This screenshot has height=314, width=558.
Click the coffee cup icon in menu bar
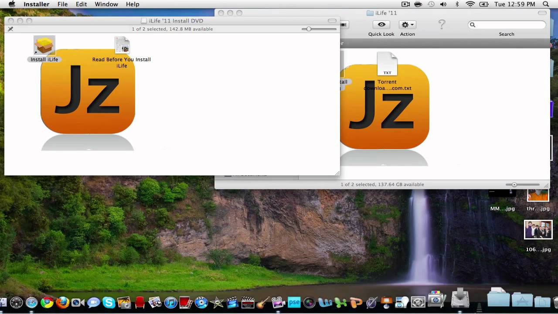click(418, 4)
